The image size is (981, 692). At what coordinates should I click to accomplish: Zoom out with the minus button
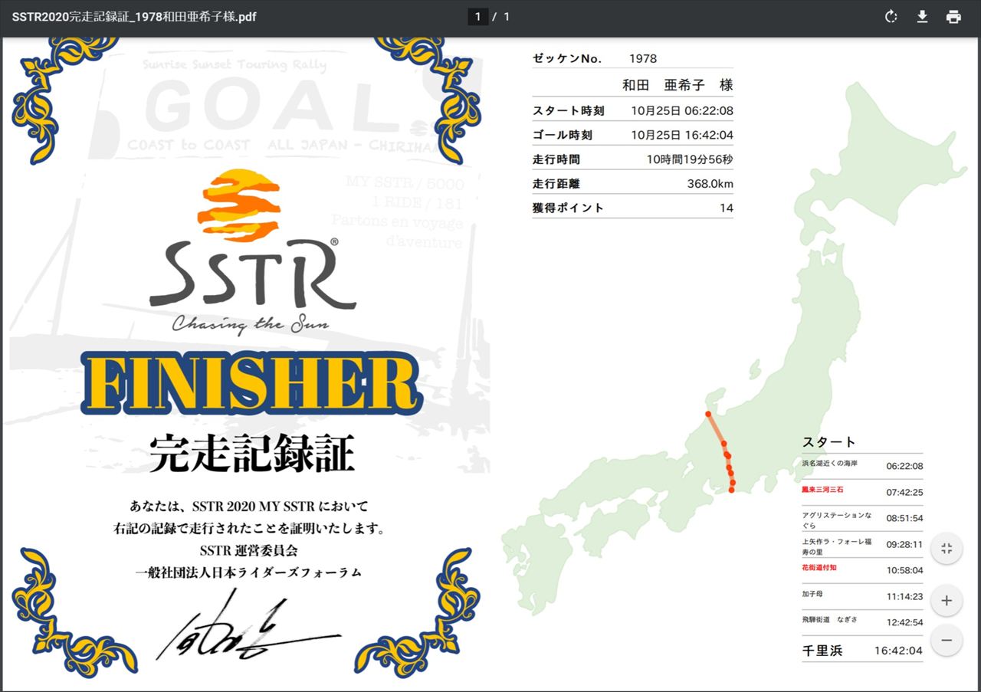(947, 640)
